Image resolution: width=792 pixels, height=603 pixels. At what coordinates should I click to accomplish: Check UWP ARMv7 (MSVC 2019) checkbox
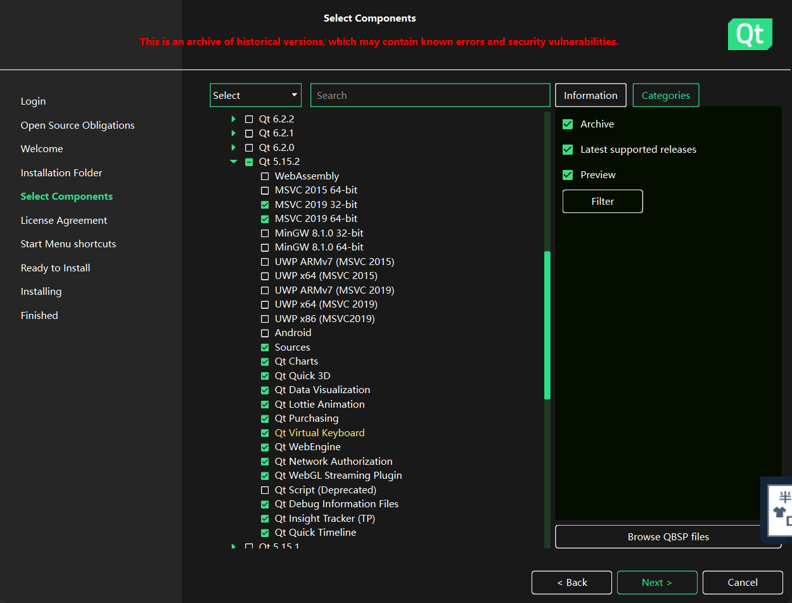[x=265, y=290]
